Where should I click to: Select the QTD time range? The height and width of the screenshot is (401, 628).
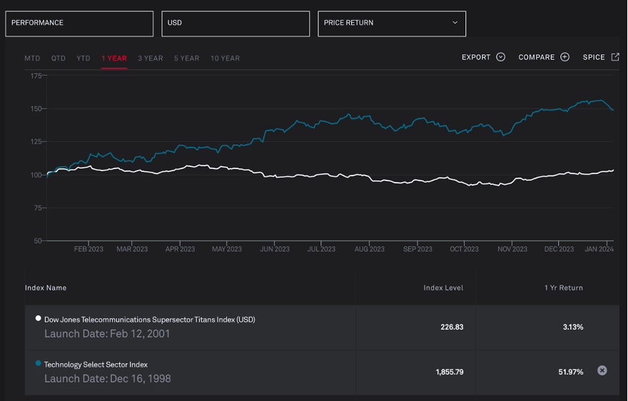(x=59, y=59)
